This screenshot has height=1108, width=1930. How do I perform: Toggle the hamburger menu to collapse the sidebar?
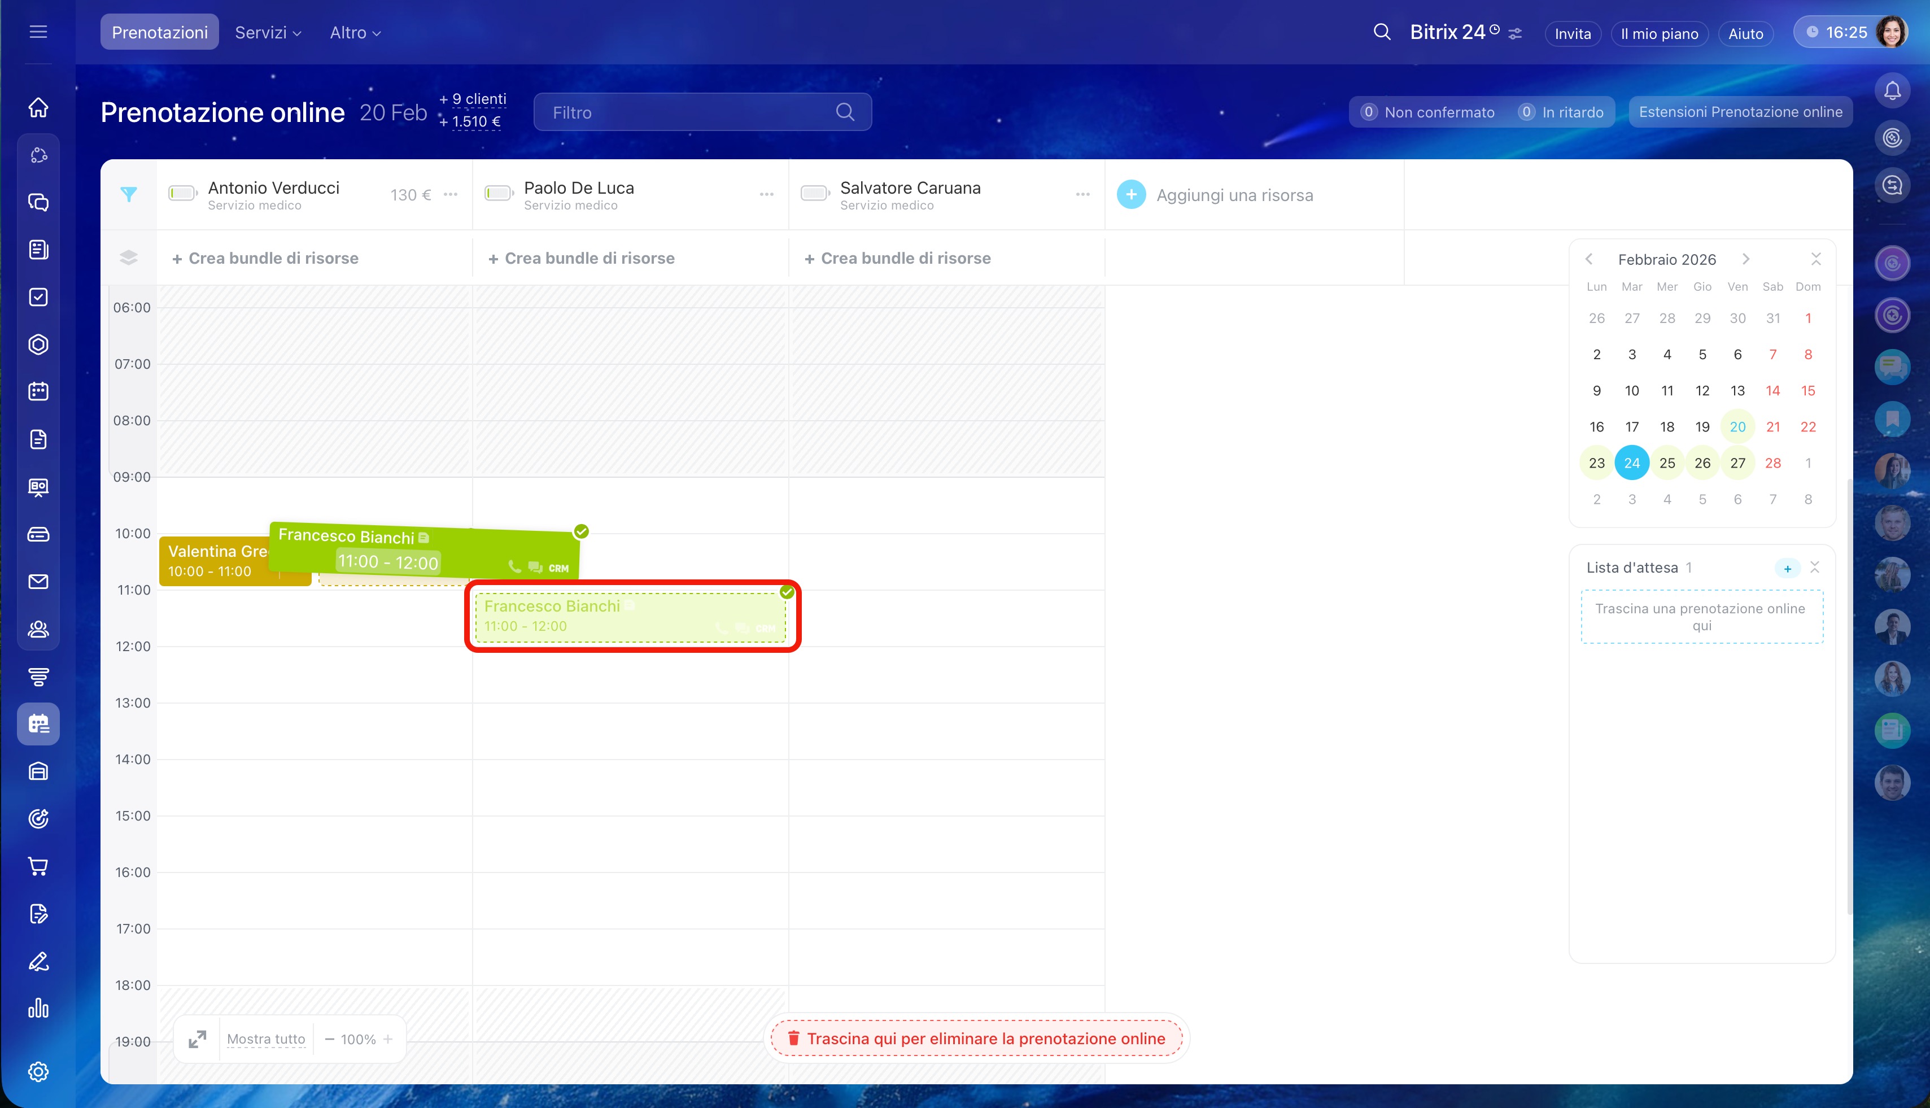38,32
